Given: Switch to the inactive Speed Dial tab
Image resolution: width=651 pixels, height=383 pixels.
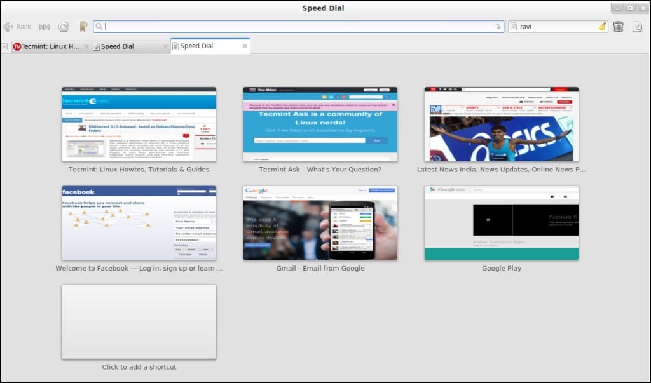Looking at the screenshot, I should click(x=130, y=46).
